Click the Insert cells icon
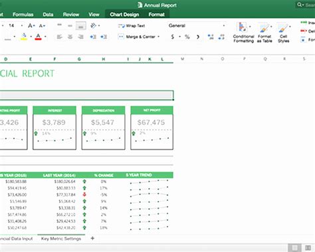Image resolution: width=315 pixels, height=252 pixels. (x=304, y=23)
